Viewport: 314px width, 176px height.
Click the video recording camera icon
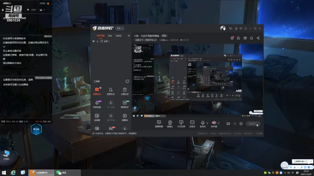228,124
